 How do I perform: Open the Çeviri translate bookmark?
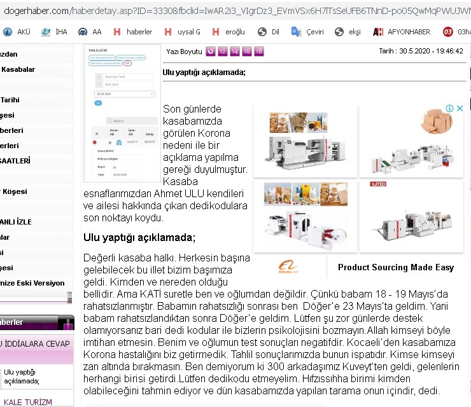(x=307, y=32)
